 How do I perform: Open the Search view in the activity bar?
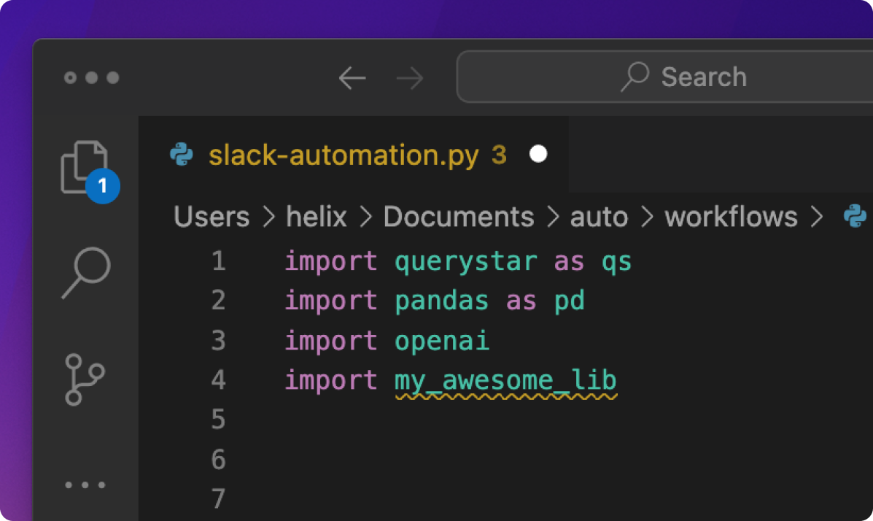(85, 273)
